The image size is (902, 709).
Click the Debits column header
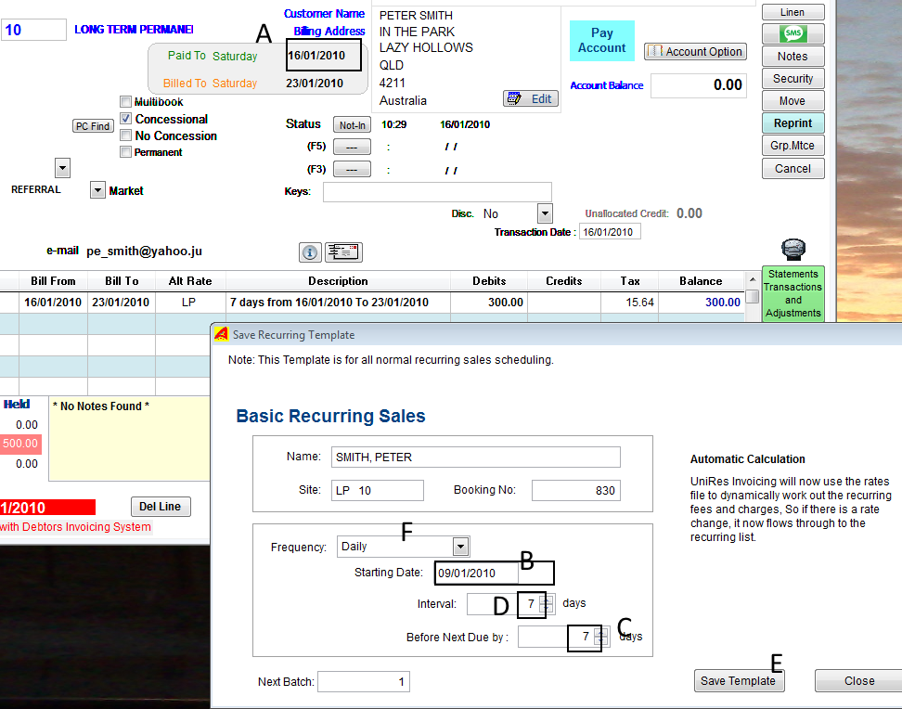(489, 281)
